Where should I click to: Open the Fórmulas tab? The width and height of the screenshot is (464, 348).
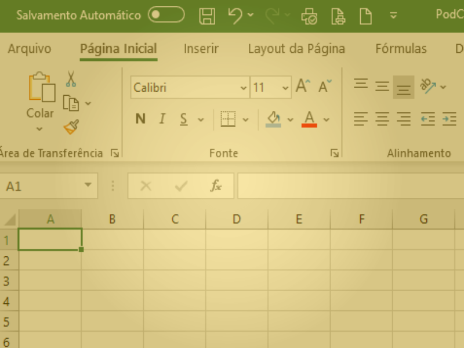coord(401,49)
